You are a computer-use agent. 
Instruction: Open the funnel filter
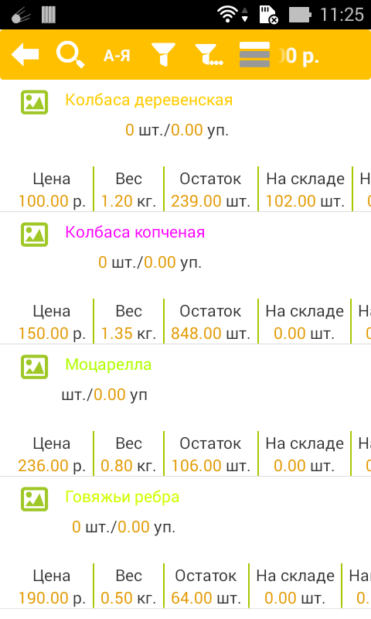point(163,55)
